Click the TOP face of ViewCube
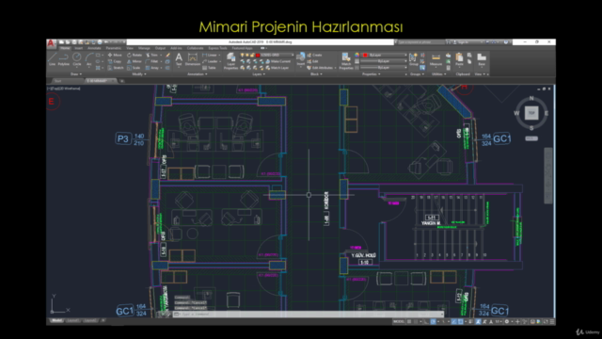 [x=531, y=113]
